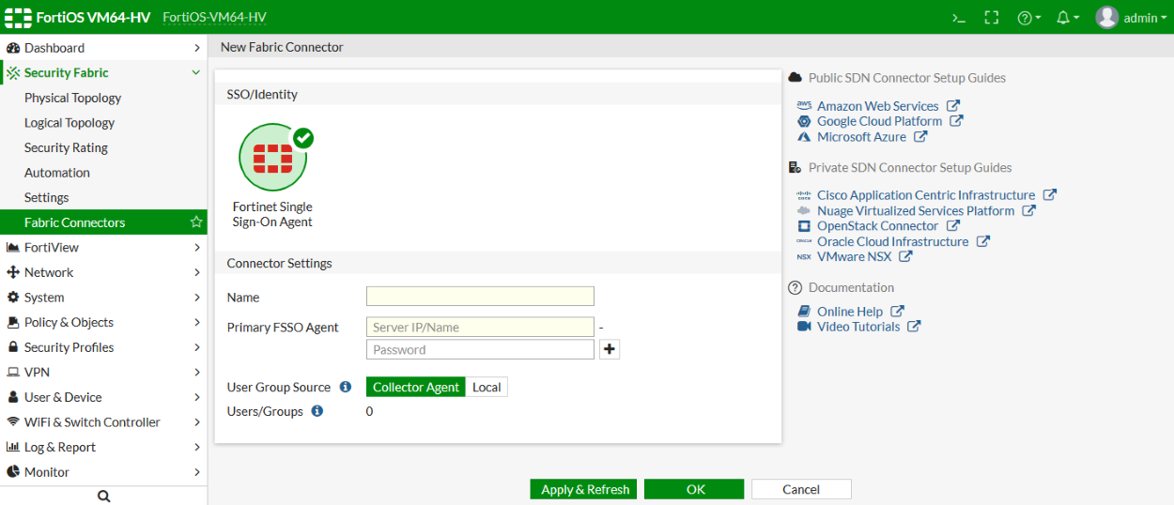The height and width of the screenshot is (505, 1174).
Task: Expand the Network menu
Action: (103, 272)
